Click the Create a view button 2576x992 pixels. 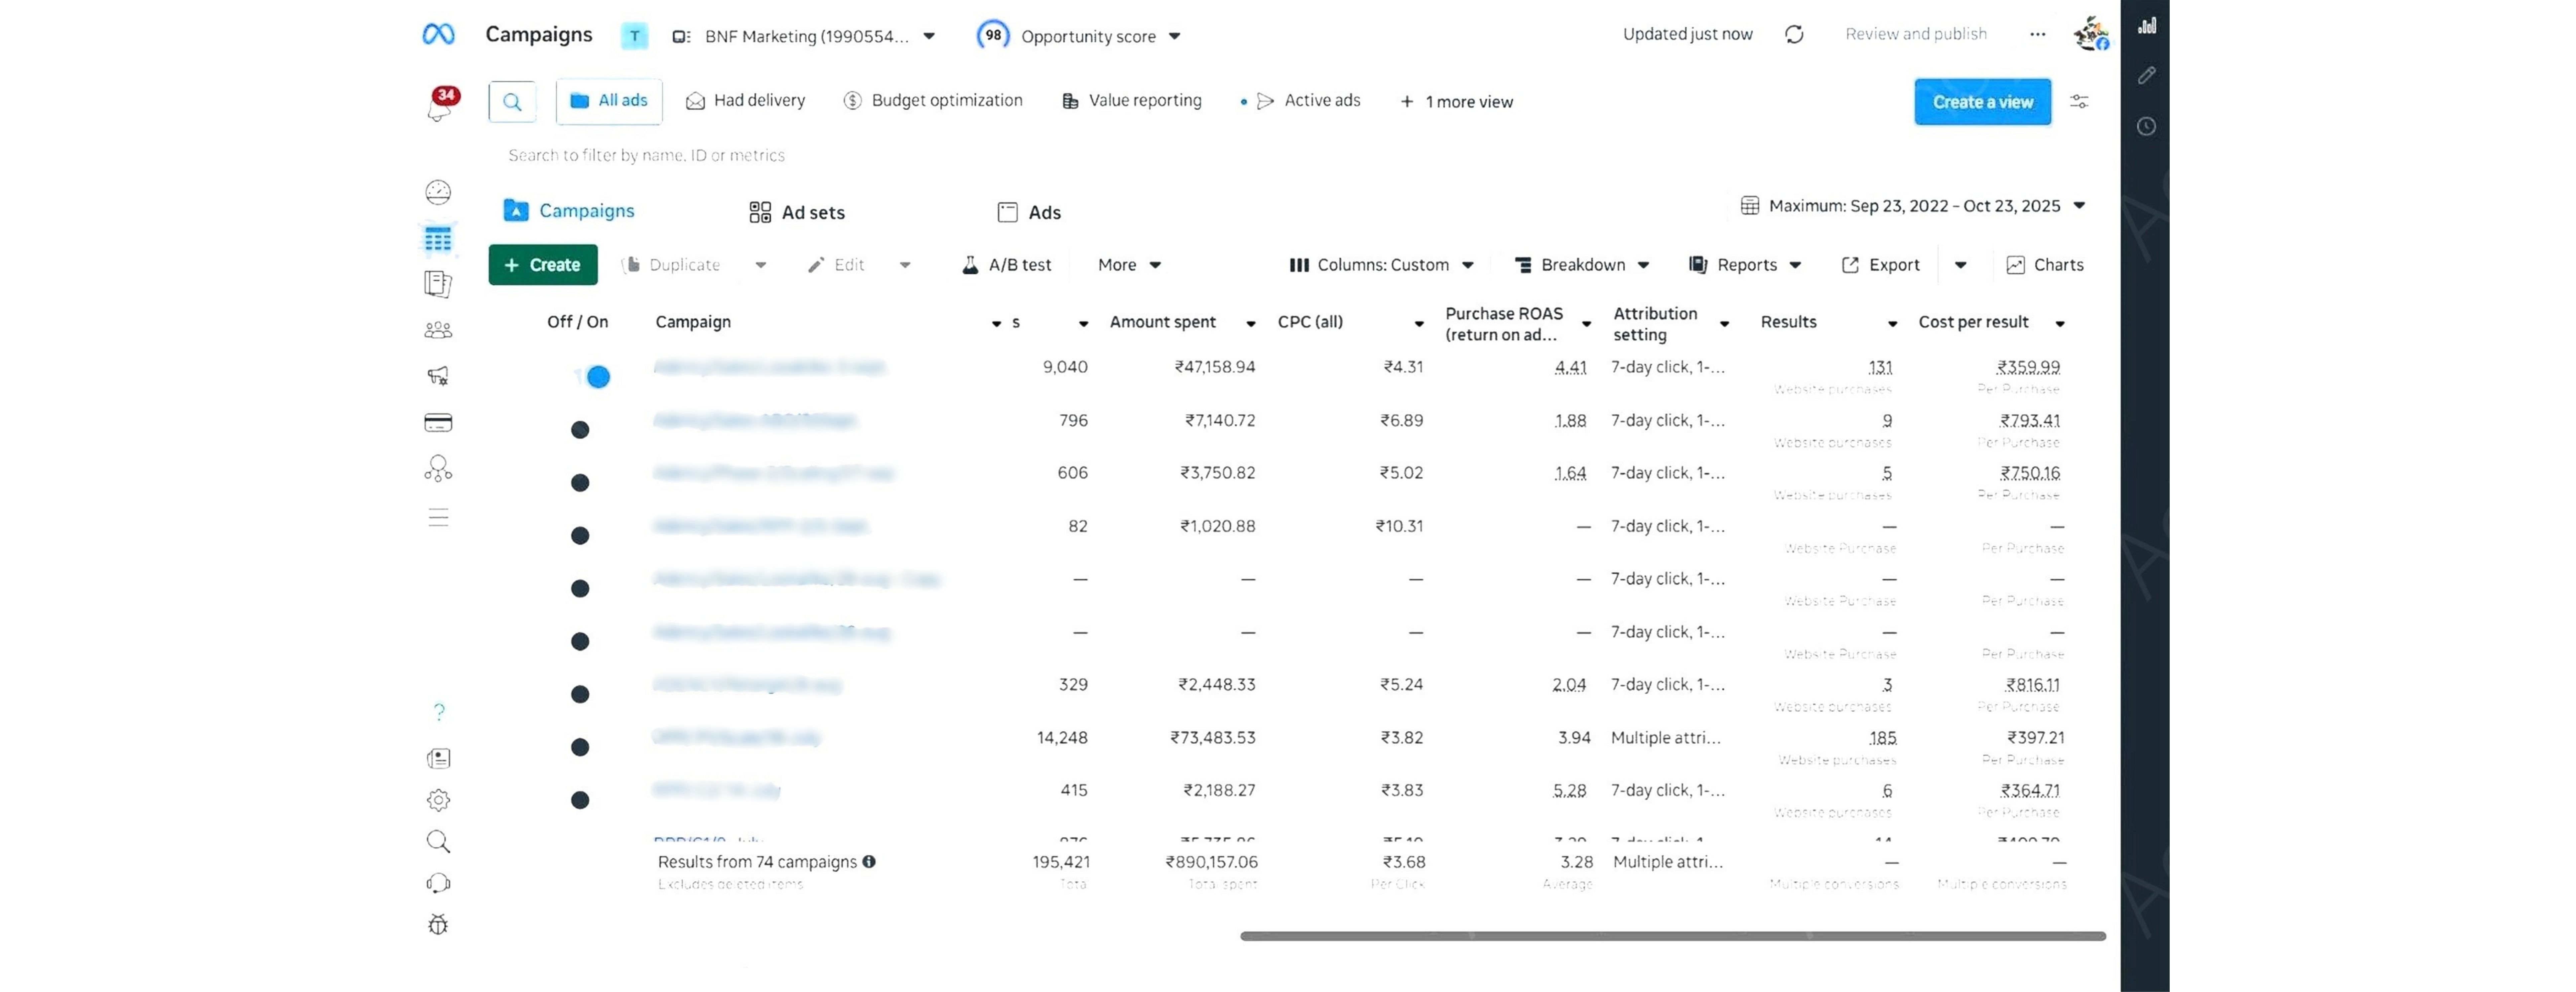(1983, 102)
